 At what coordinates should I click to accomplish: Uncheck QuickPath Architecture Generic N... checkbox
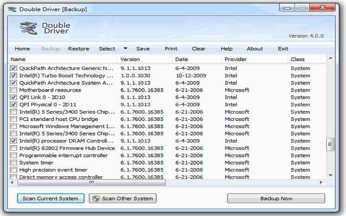[13, 68]
